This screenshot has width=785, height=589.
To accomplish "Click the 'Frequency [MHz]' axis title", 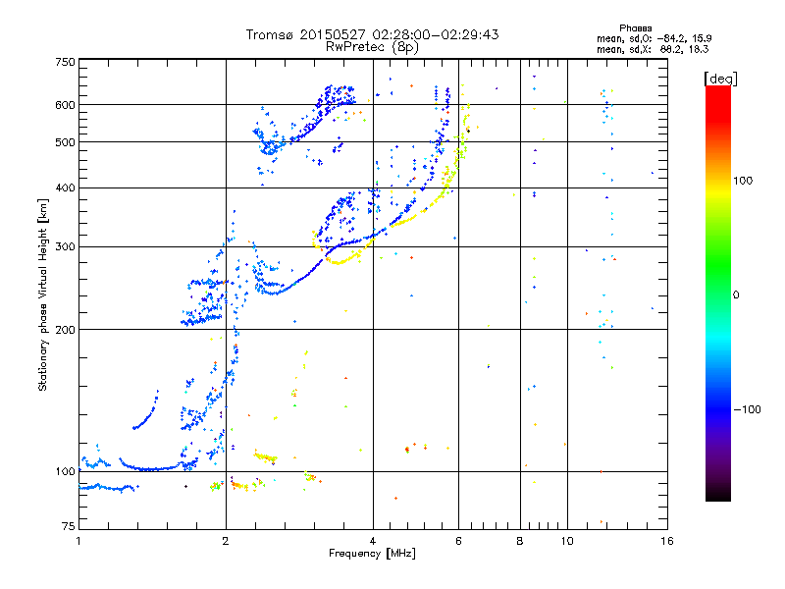I will coord(372,554).
